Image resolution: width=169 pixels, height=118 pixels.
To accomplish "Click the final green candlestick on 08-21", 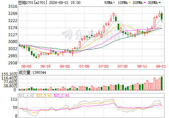I will (x=162, y=16).
